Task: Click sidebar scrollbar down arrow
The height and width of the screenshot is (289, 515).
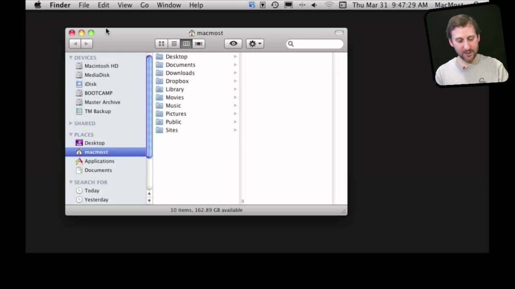Action: coord(149,200)
